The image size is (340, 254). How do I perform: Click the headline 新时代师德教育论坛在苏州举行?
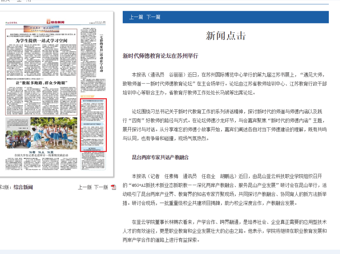point(160,56)
